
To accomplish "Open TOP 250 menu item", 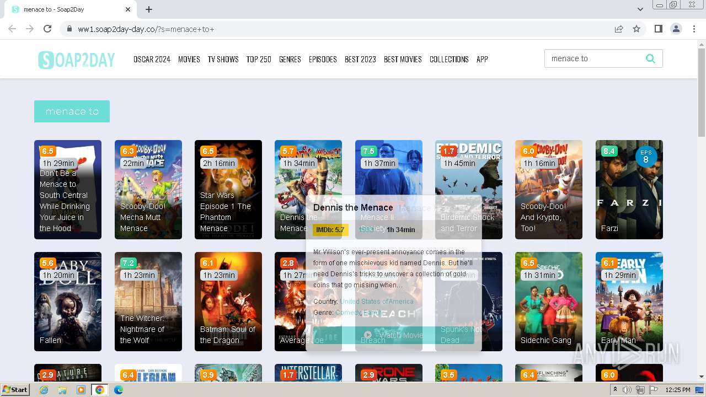I will point(259,59).
